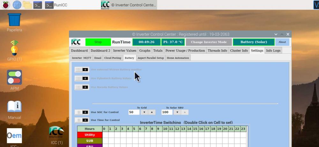Image resolution: width=319 pixels, height=147 pixels.
Task: Open the About dialog
Action: point(282,42)
